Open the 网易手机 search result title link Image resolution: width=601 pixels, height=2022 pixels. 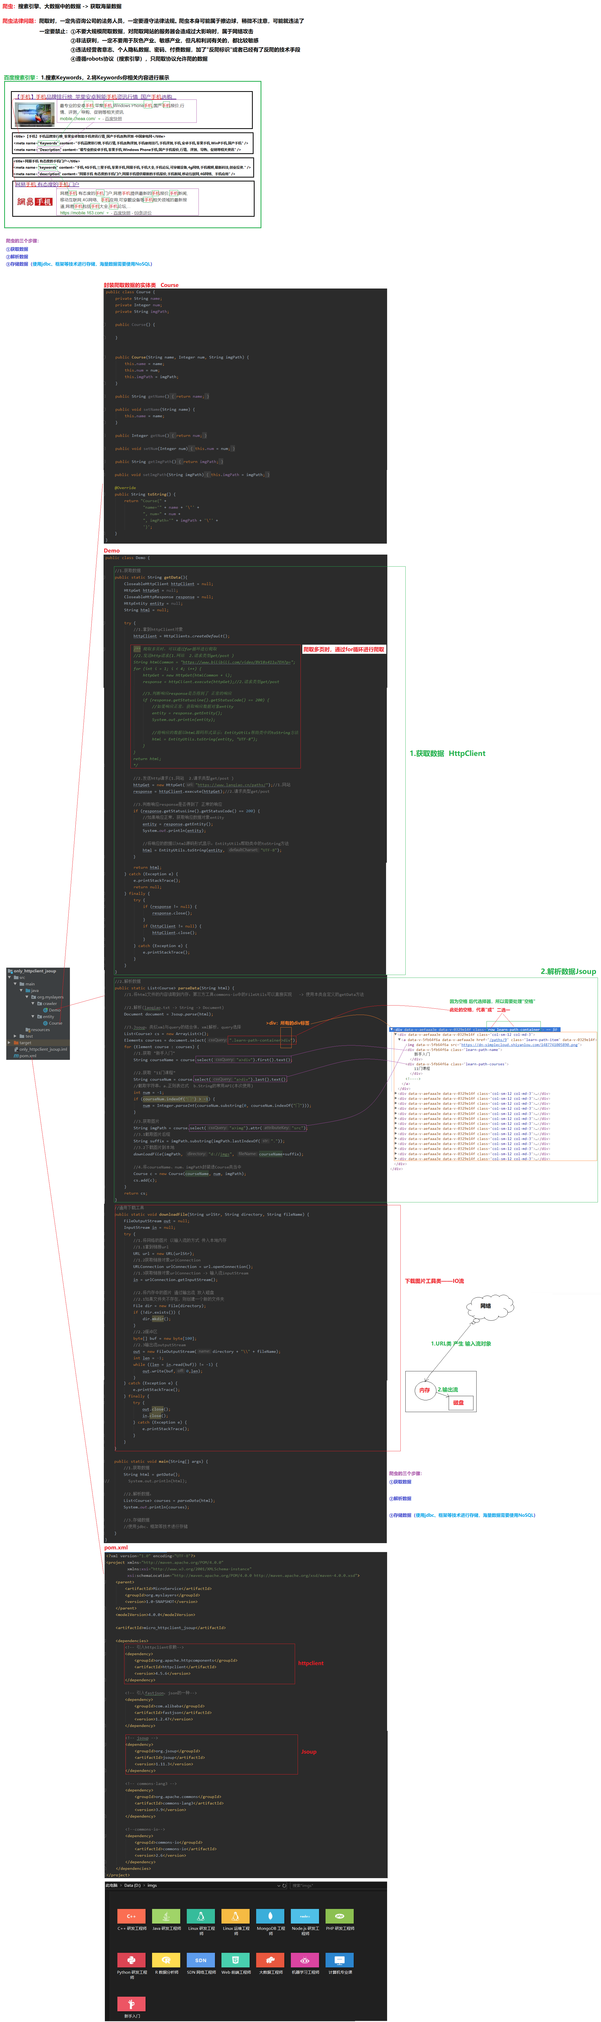47,184
